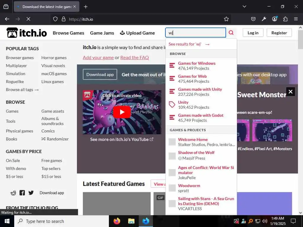Open Free games price filter
Image resolution: width=303 pixels, height=227 pixels.
(x=51, y=160)
